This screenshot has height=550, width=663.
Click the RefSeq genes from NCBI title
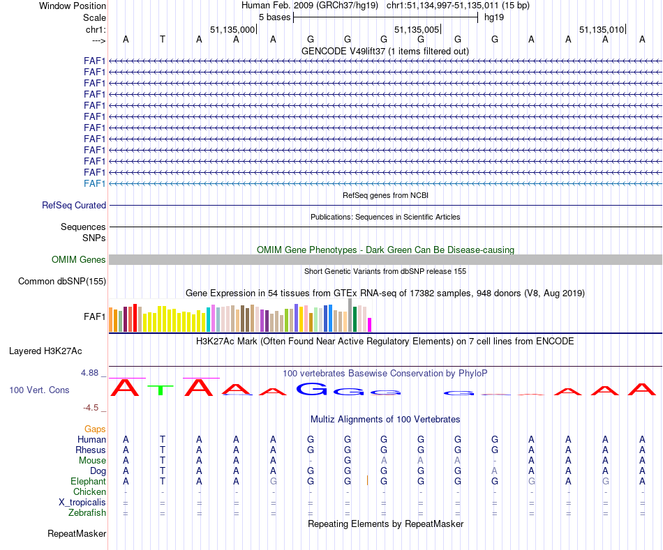[386, 195]
